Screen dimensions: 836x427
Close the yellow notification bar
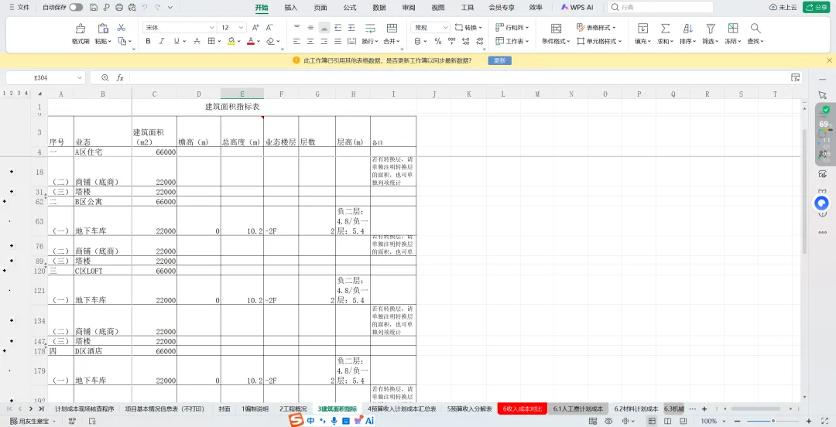(829, 60)
